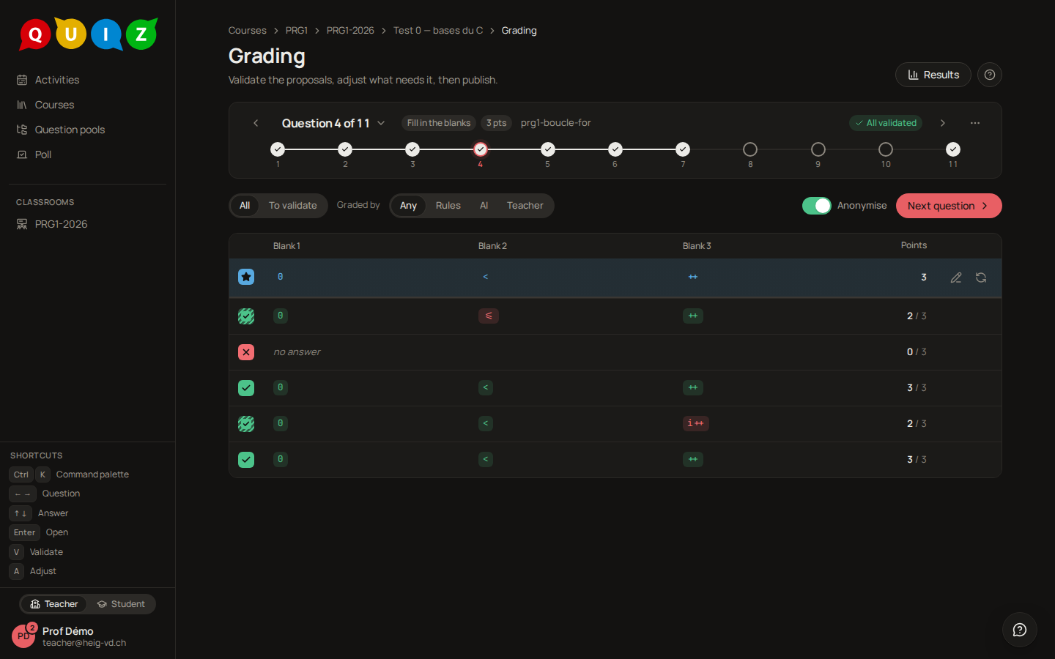Jump to question 1 on the timeline
Viewport: 1055px width, 659px height.
coord(278,149)
